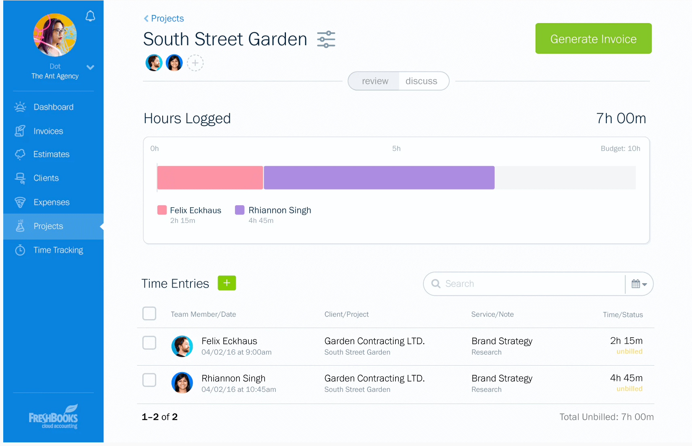Add a new time entry with green plus
The width and height of the screenshot is (692, 446).
tap(226, 283)
